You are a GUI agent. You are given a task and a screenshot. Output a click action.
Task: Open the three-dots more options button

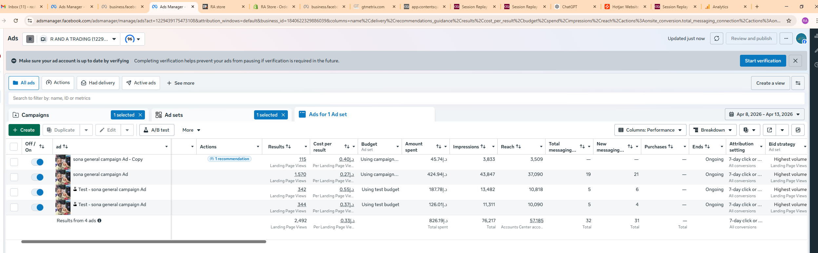point(786,38)
